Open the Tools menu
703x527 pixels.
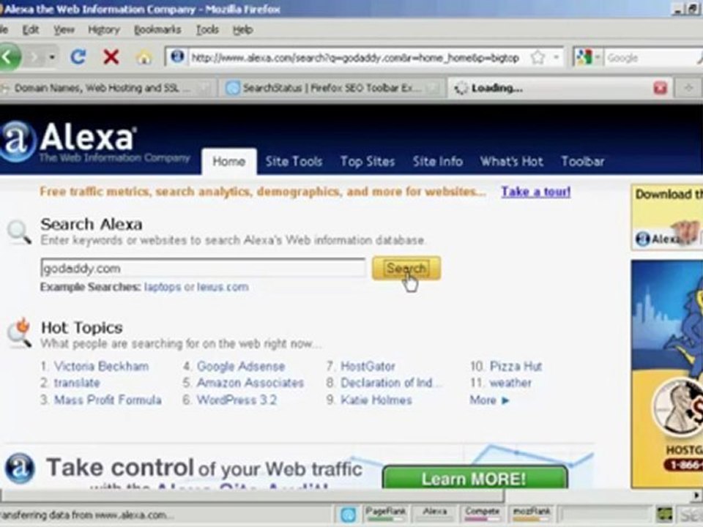click(207, 30)
